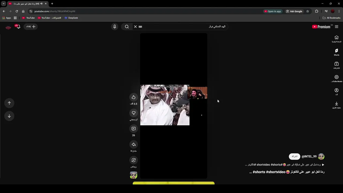Close the YouTube Shorts tab
The width and height of the screenshot is (343, 193).
46,4
